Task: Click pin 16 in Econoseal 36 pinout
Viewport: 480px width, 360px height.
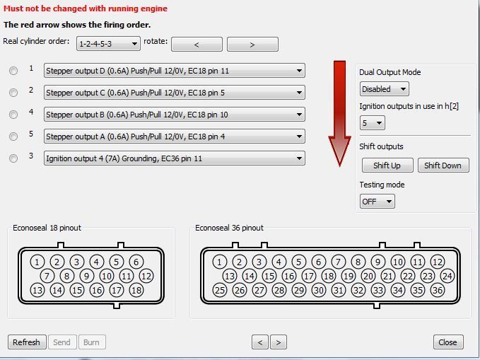Action: pyautogui.click(x=289, y=276)
